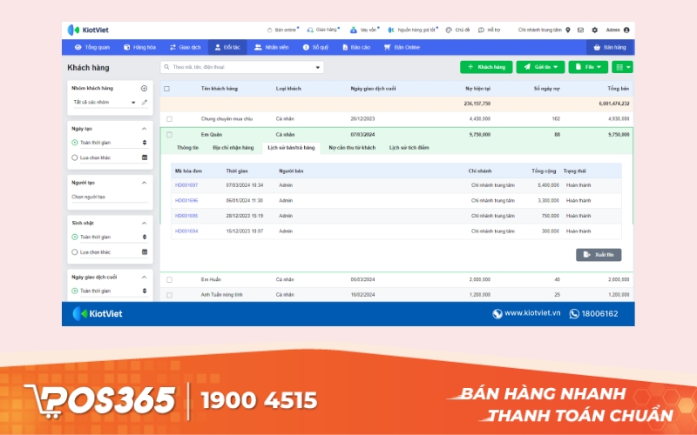This screenshot has width=697, height=435.
Task: Open the Bán Online menu
Action: click(x=402, y=47)
